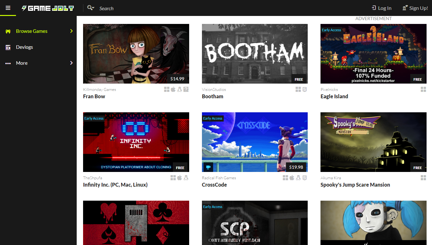Click the HTML5 icon for Bootham
Viewport: 432px width, 245px height.
(x=305, y=89)
